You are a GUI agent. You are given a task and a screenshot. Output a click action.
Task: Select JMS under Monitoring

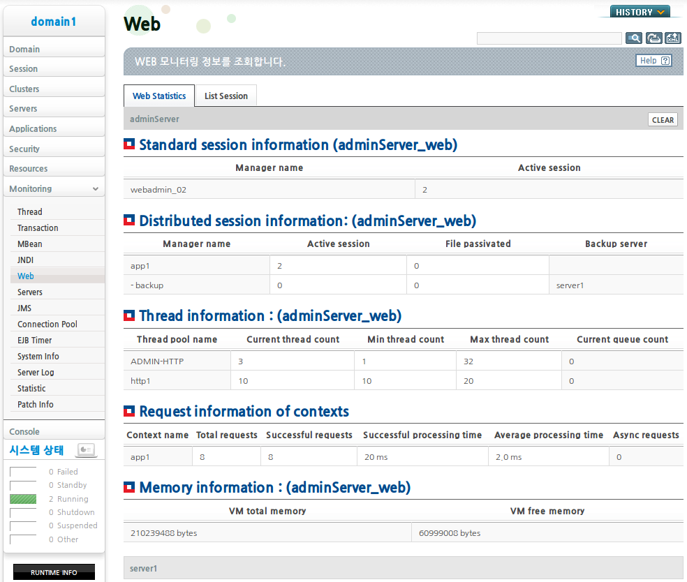coord(57,308)
